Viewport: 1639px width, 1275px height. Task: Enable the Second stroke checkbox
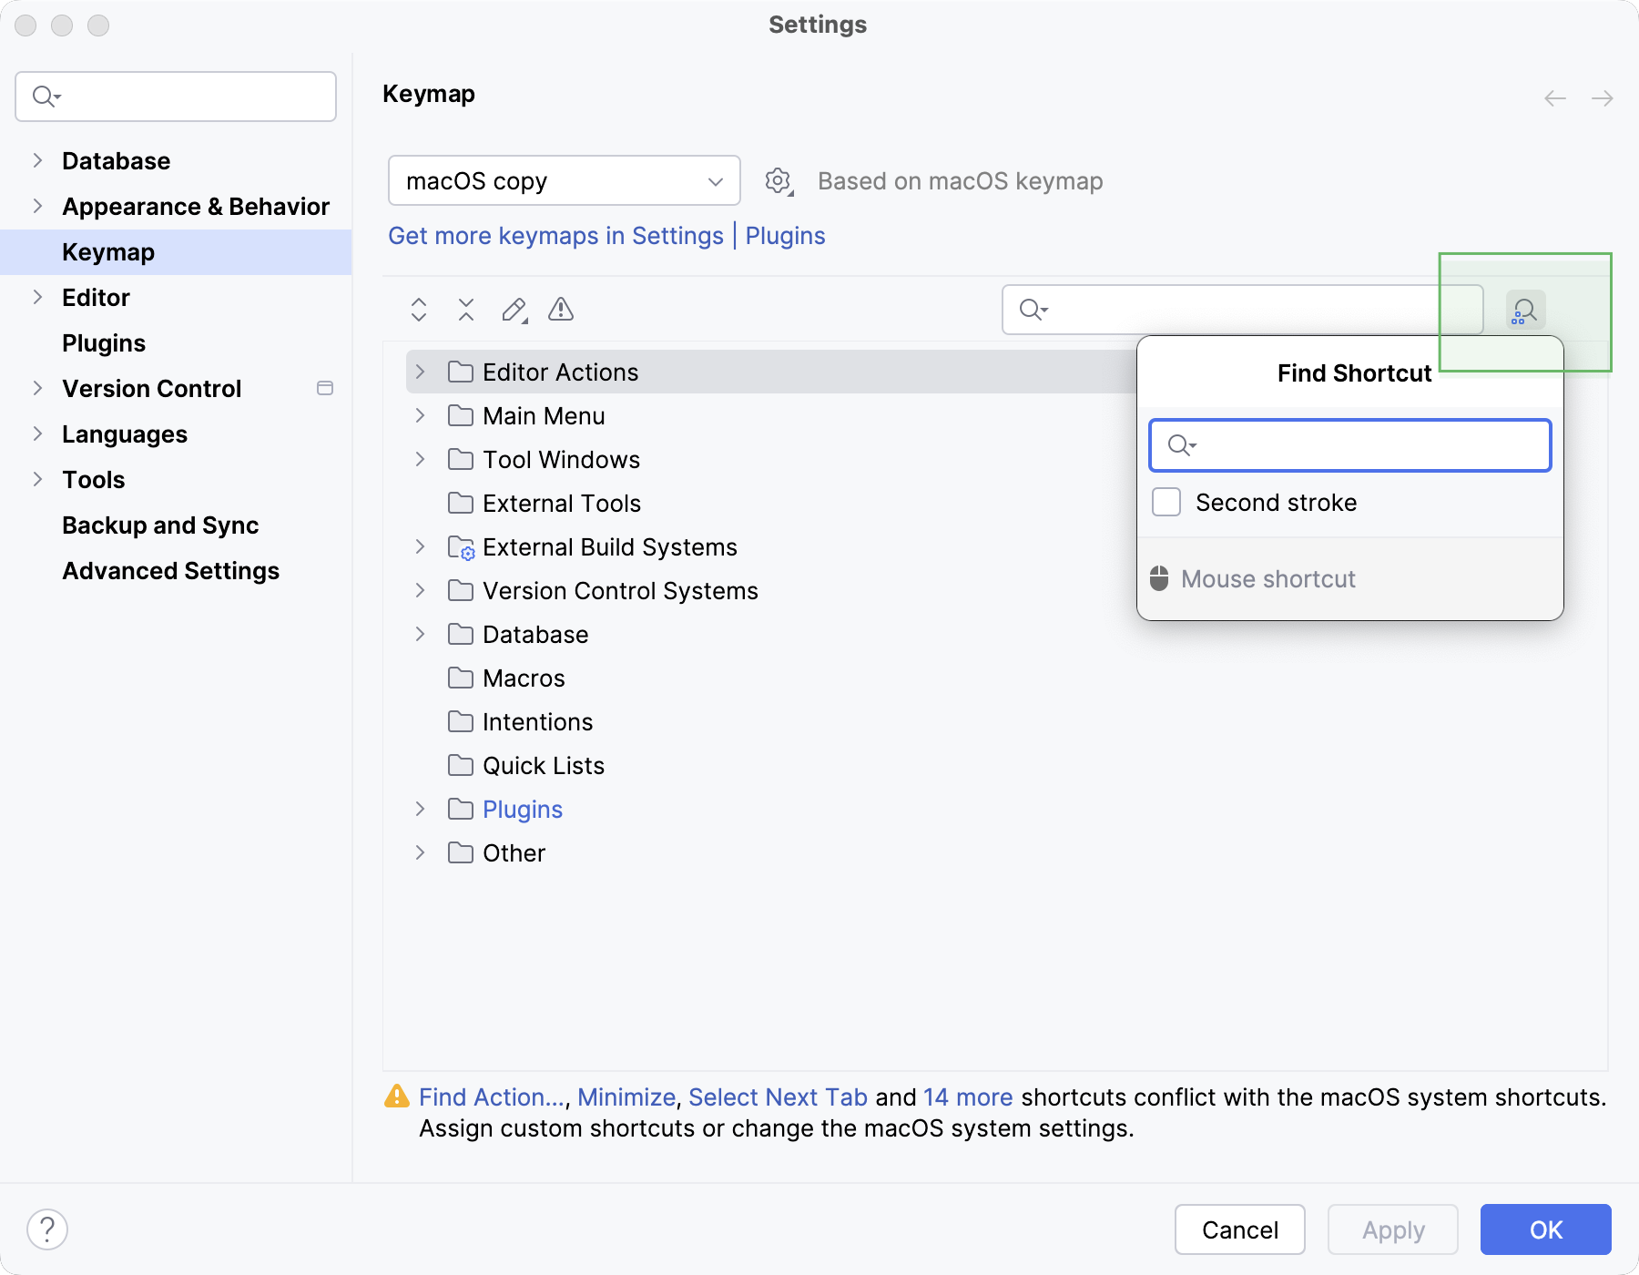point(1166,502)
